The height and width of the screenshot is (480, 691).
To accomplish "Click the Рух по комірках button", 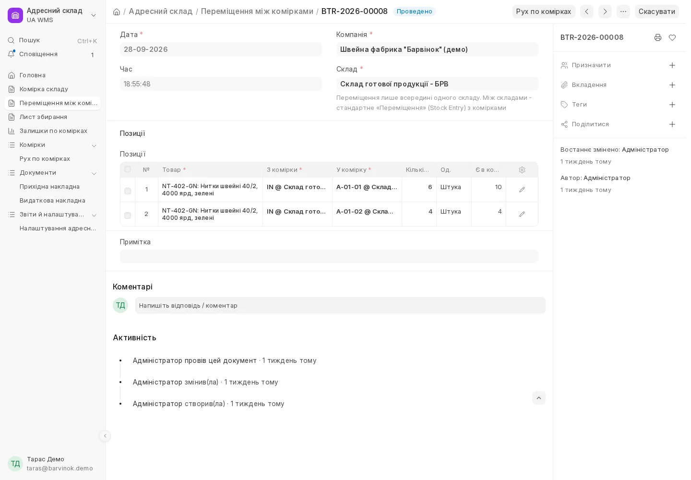I will pos(544,12).
